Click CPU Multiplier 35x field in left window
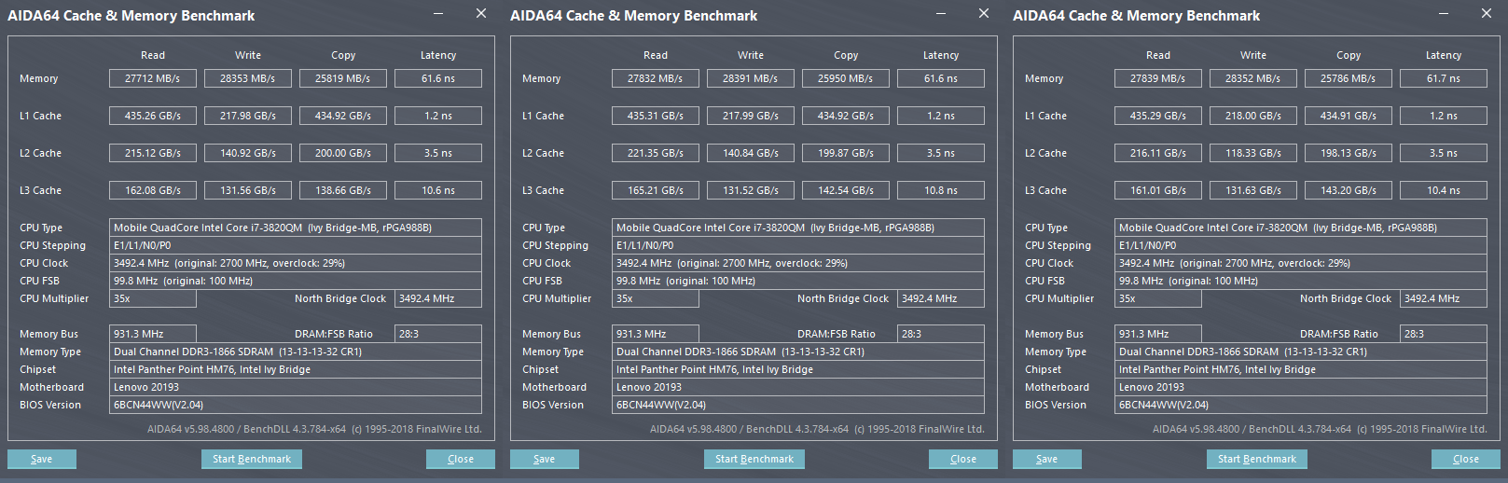 point(153,298)
